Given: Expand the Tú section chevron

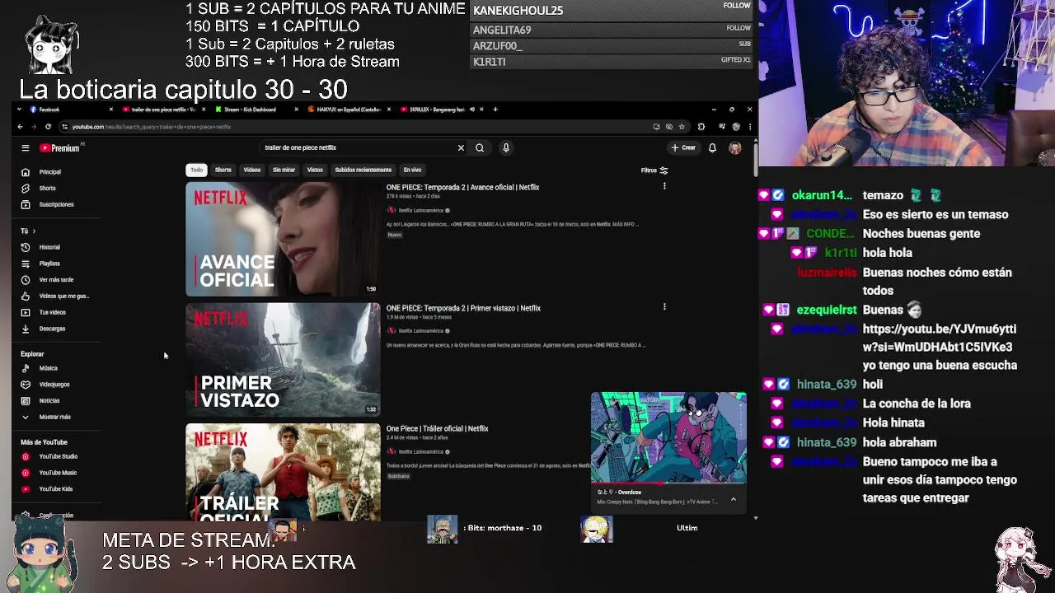Looking at the screenshot, I should [34, 231].
